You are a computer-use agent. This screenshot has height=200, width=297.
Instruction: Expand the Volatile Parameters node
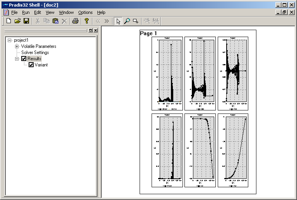[17, 46]
